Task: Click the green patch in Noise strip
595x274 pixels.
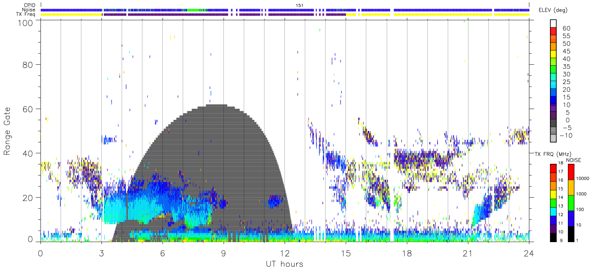Action: click(194, 10)
